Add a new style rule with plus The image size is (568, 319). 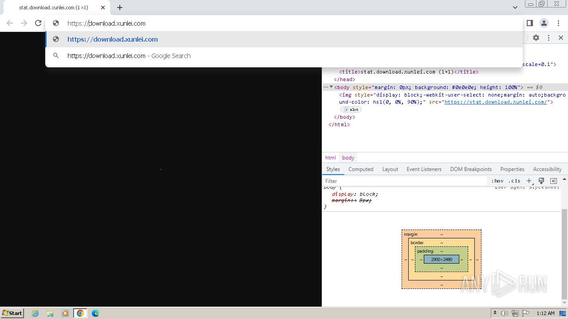pos(529,181)
